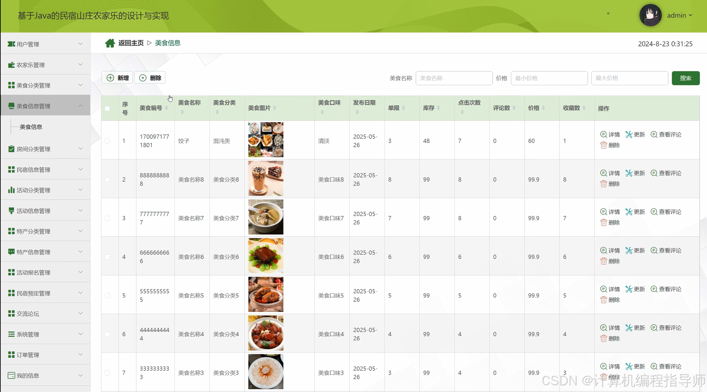This screenshot has width=707, height=392.
Task: Click the 新增 button
Action: (x=118, y=78)
